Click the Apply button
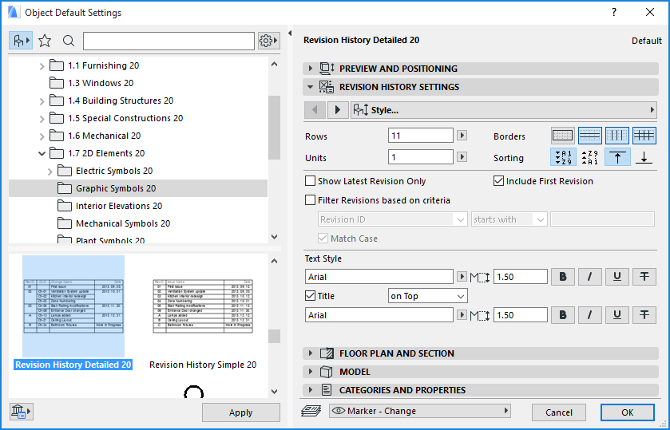The image size is (670, 430). click(x=240, y=412)
